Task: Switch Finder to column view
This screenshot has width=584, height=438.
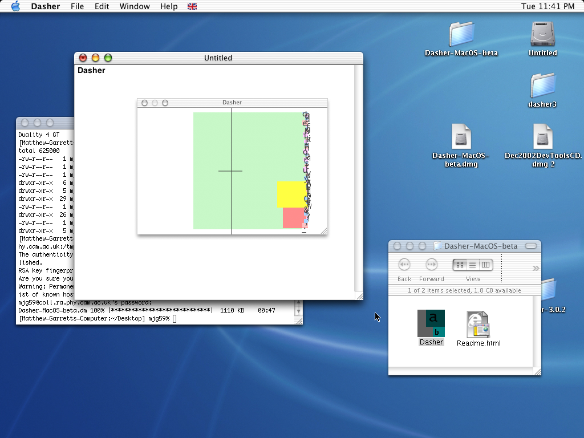Action: pos(485,265)
